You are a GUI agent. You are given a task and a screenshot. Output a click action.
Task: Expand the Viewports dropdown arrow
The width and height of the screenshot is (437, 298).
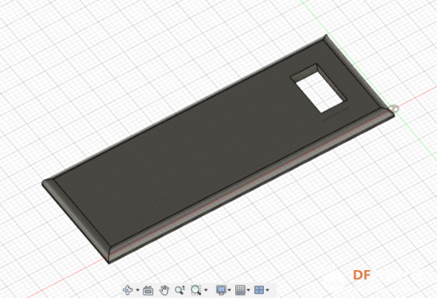tap(267, 290)
